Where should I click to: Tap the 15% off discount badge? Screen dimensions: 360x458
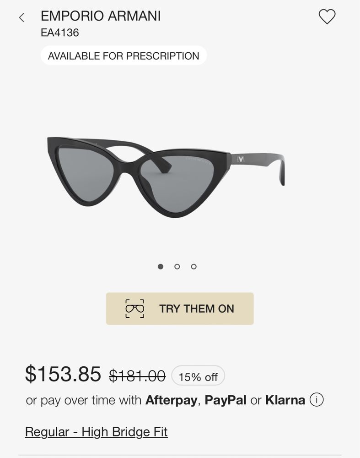[198, 377]
